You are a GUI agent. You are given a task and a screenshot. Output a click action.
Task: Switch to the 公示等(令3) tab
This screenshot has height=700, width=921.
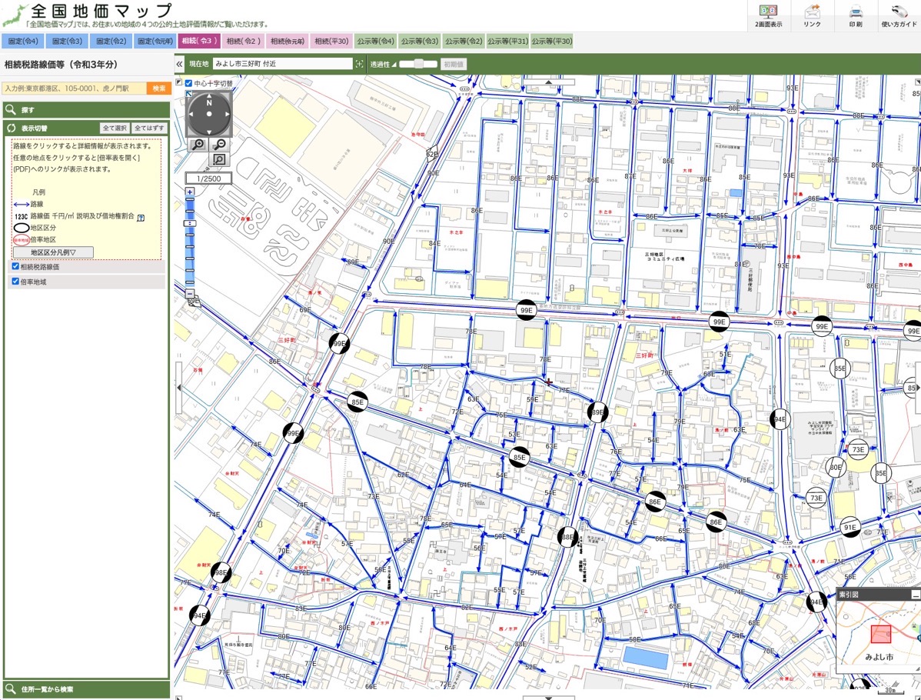(420, 41)
